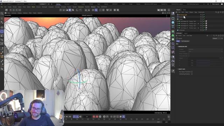Open the Mesh menu

33,7
